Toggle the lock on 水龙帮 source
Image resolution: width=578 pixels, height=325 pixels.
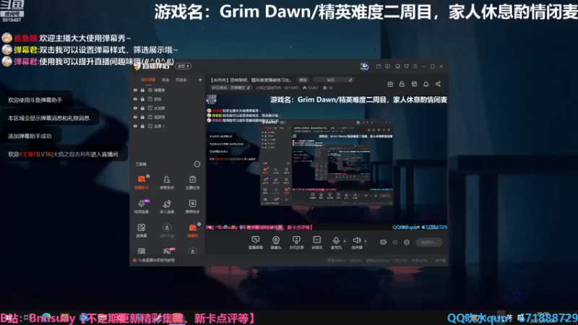142,108
